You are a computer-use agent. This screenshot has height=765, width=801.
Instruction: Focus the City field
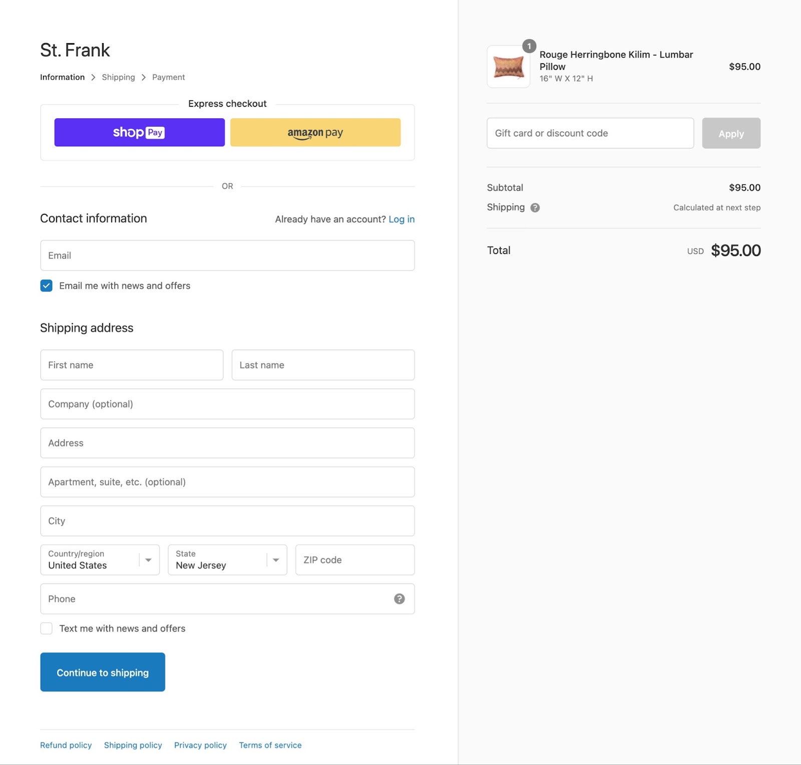pyautogui.click(x=227, y=521)
